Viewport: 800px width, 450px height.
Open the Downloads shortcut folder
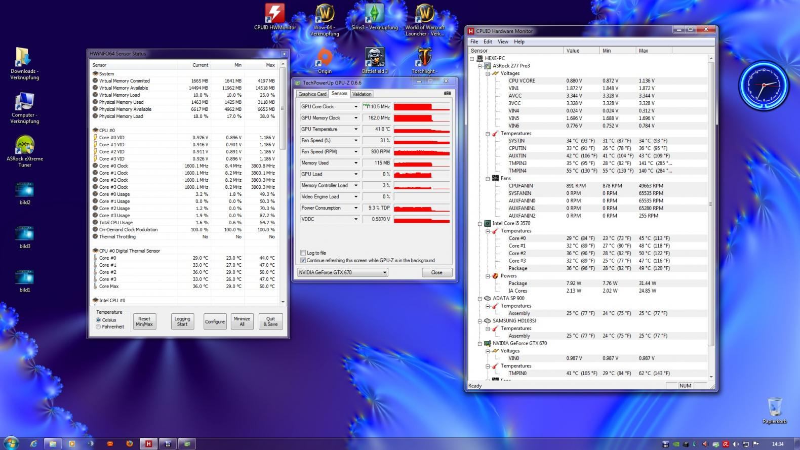[24, 64]
